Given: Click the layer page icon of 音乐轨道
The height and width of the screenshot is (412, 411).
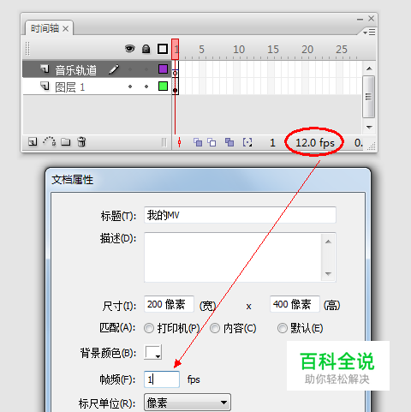Looking at the screenshot, I should pos(45,69).
